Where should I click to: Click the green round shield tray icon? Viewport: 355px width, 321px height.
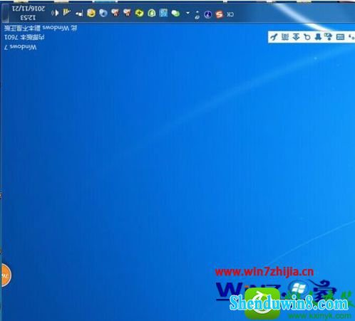[152, 13]
